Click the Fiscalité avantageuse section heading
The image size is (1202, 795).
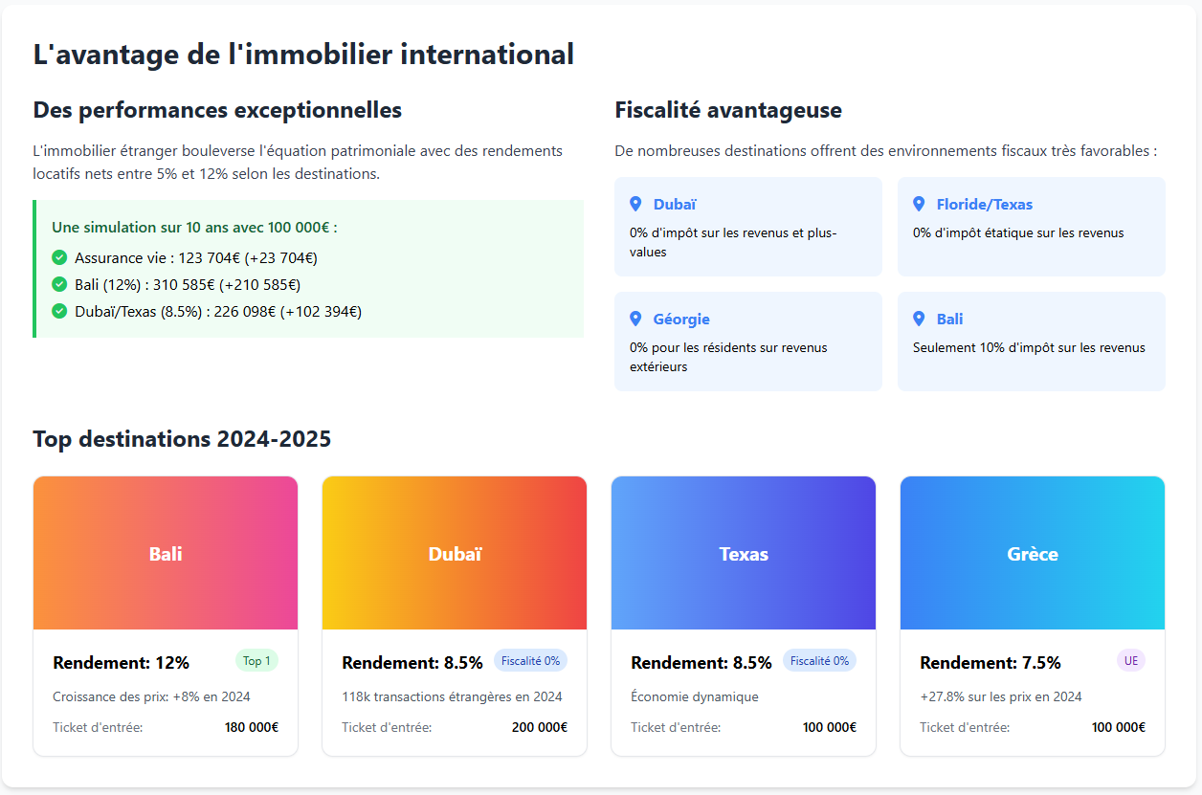click(x=728, y=110)
